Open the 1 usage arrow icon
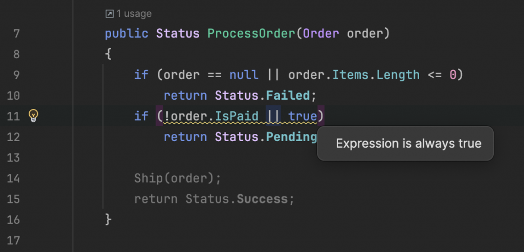The image size is (524, 252). pos(110,14)
